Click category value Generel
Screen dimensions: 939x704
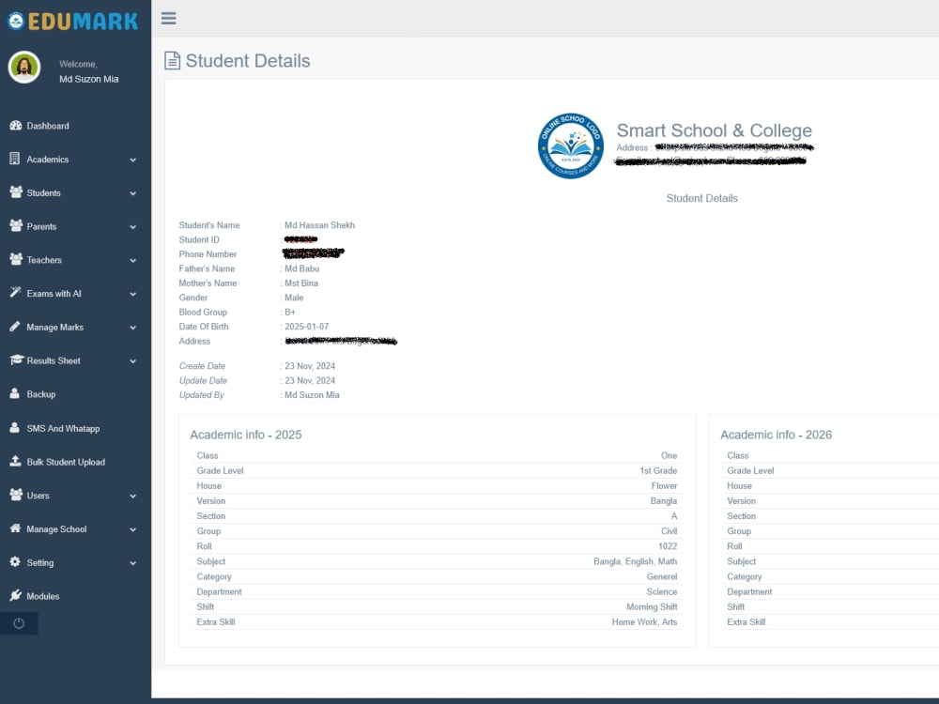(662, 576)
